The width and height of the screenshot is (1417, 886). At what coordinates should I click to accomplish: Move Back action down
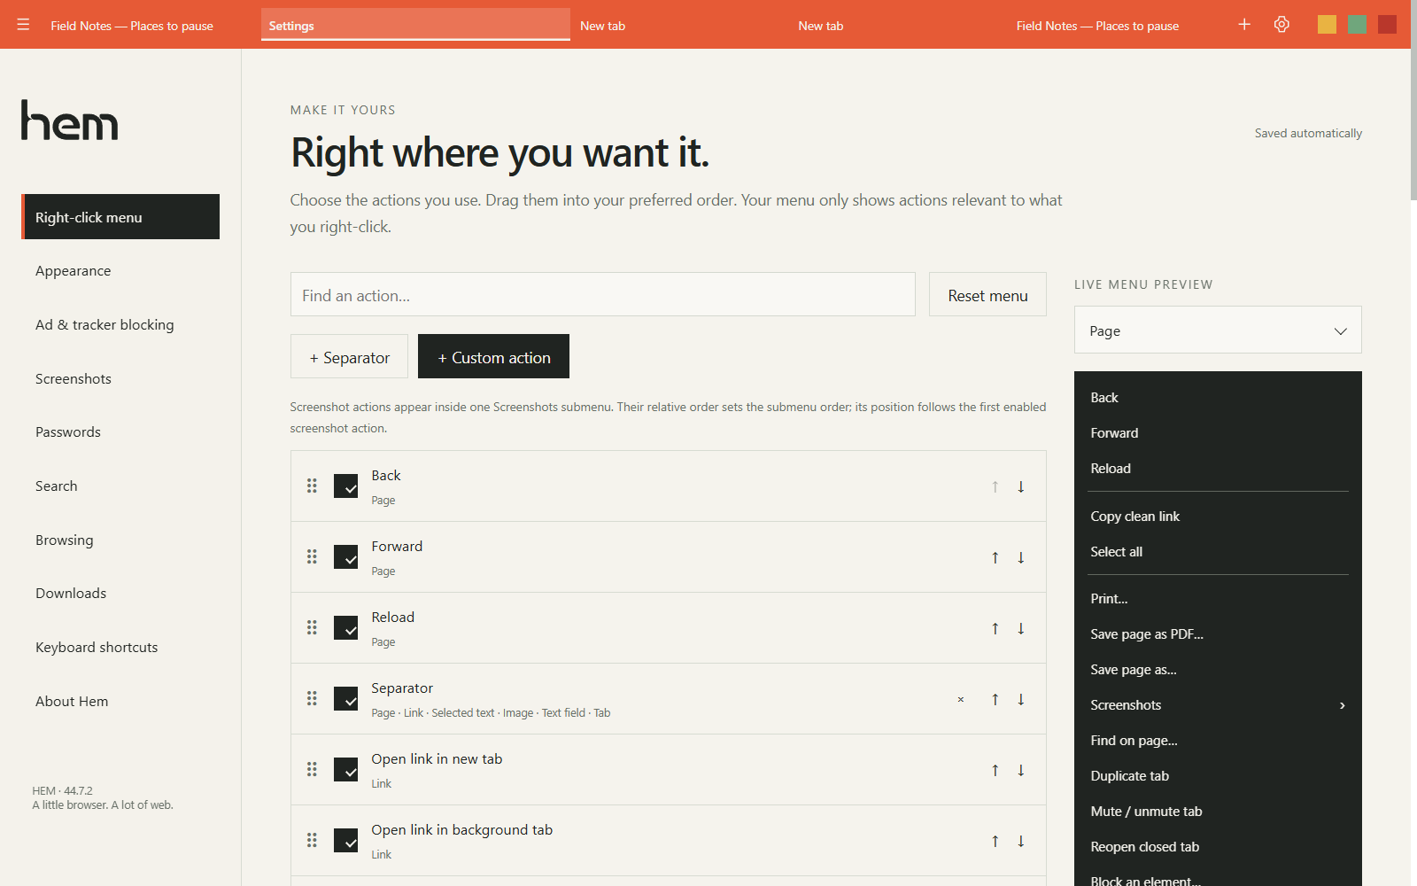pos(1021,486)
